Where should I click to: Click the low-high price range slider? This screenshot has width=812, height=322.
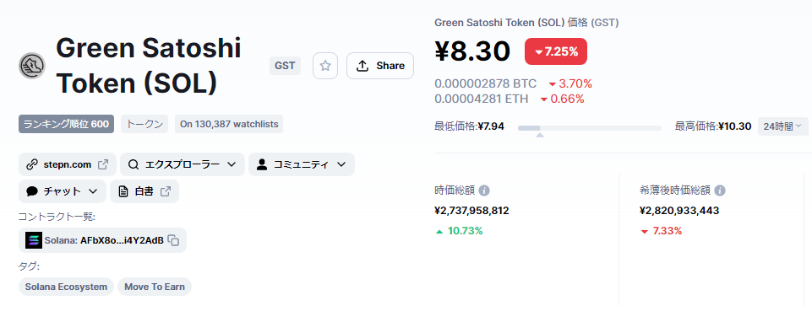pyautogui.click(x=589, y=128)
